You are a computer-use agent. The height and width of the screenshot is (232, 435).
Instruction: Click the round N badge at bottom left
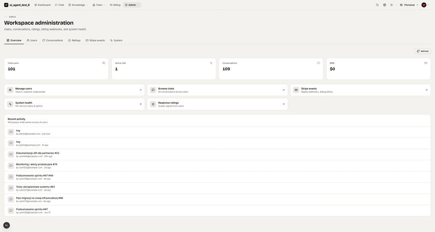tap(6, 225)
